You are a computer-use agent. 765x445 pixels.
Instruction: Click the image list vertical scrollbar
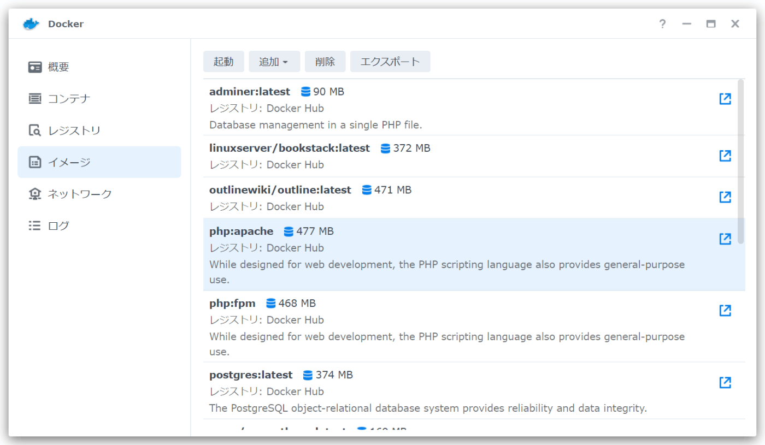(741, 162)
